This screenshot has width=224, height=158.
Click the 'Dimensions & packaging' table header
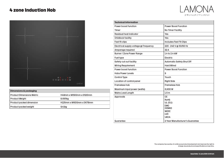(x=23, y=91)
